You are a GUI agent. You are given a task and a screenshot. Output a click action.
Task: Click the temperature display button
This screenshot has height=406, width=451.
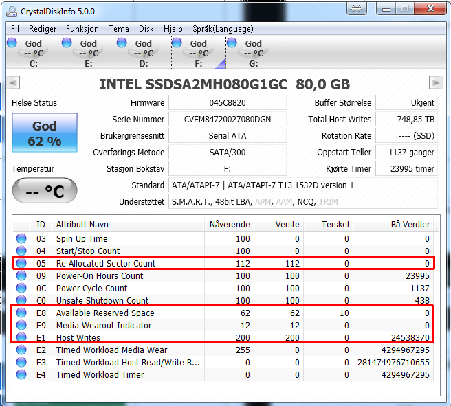coord(45,190)
